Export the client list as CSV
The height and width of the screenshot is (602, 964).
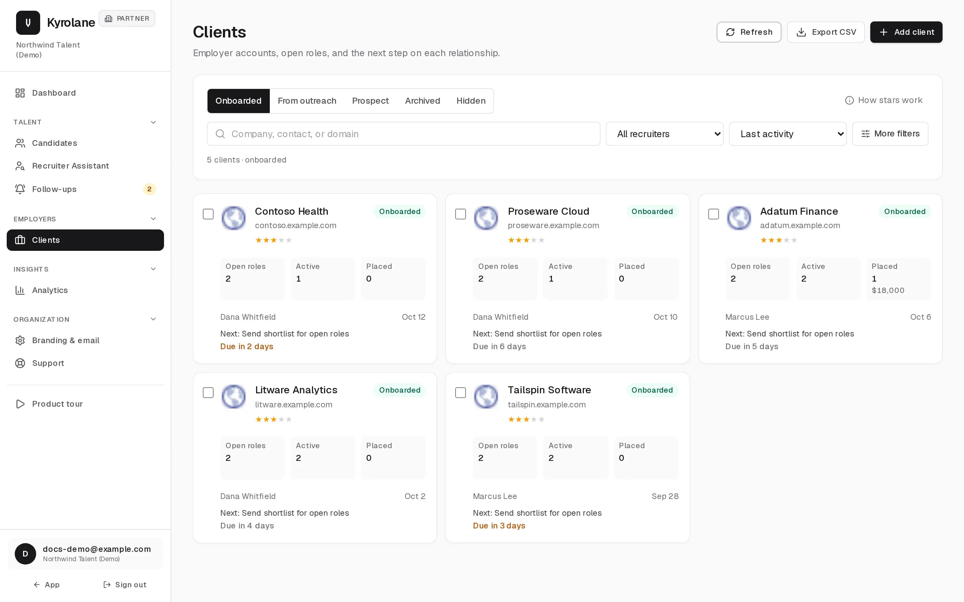tap(826, 32)
